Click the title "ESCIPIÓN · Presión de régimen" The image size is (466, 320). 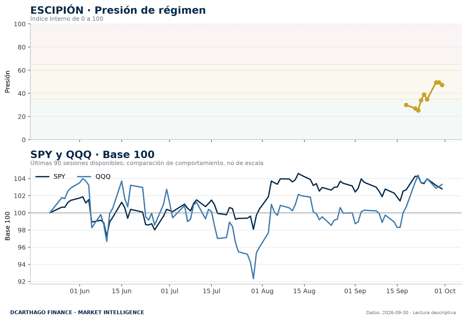click(118, 10)
